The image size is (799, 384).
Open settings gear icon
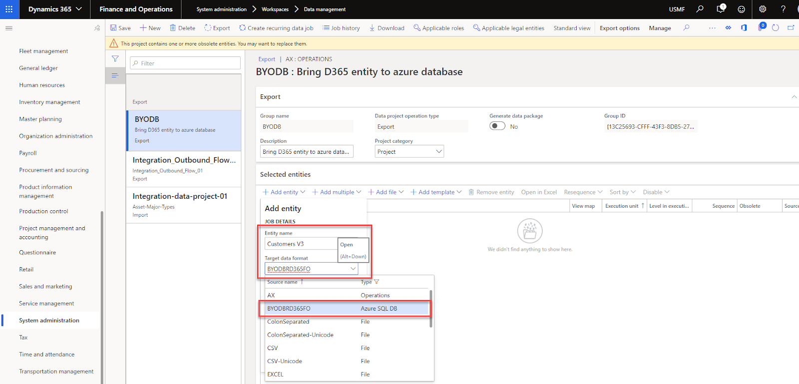click(x=762, y=9)
